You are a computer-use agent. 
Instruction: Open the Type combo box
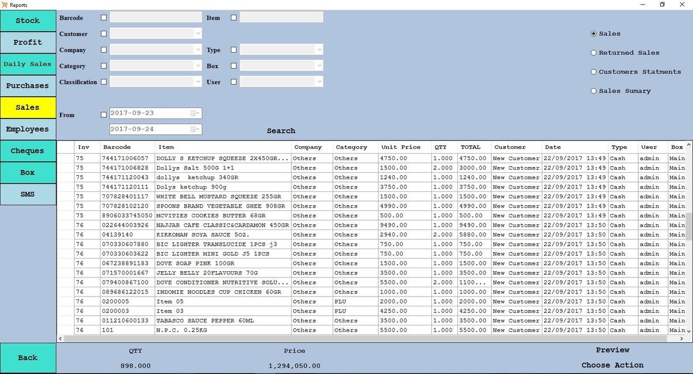click(319, 50)
